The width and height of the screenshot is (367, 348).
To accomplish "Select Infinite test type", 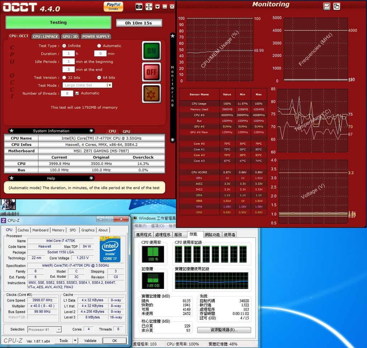I will (x=64, y=46).
